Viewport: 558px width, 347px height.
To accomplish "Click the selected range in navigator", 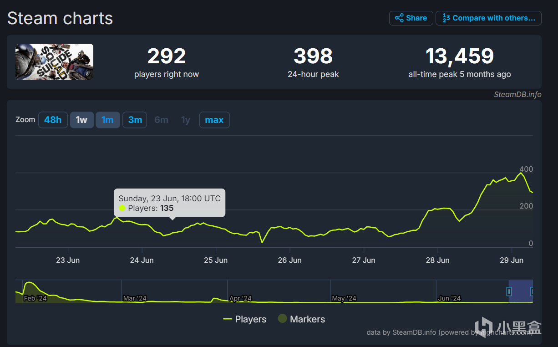I will pos(521,291).
